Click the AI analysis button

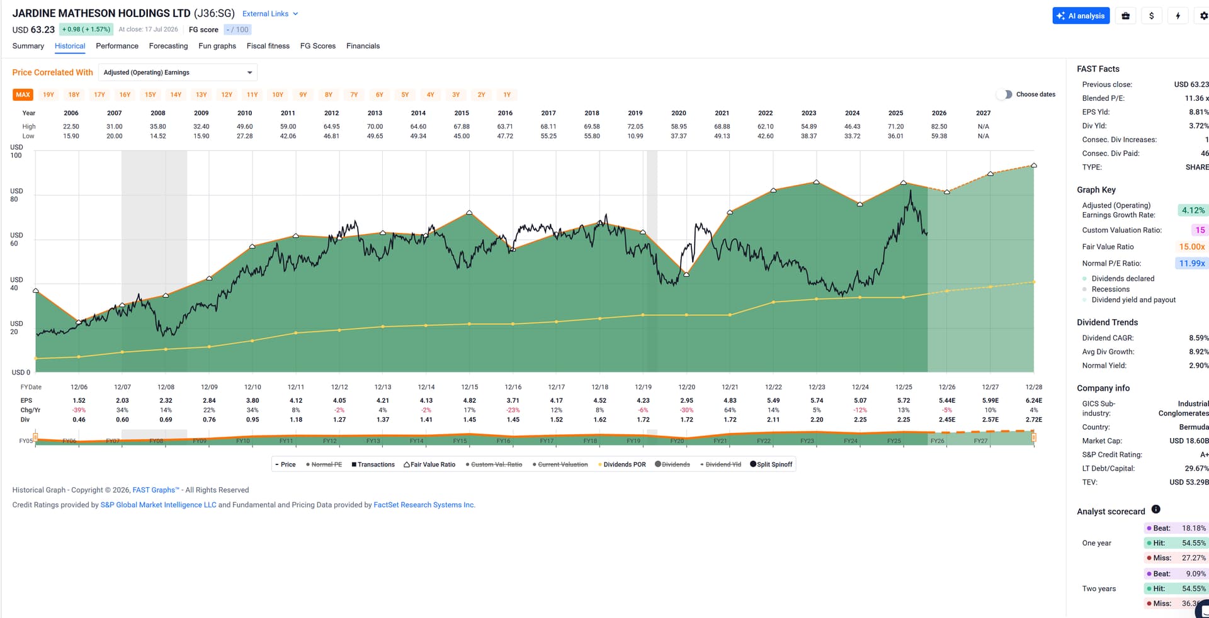pyautogui.click(x=1081, y=16)
